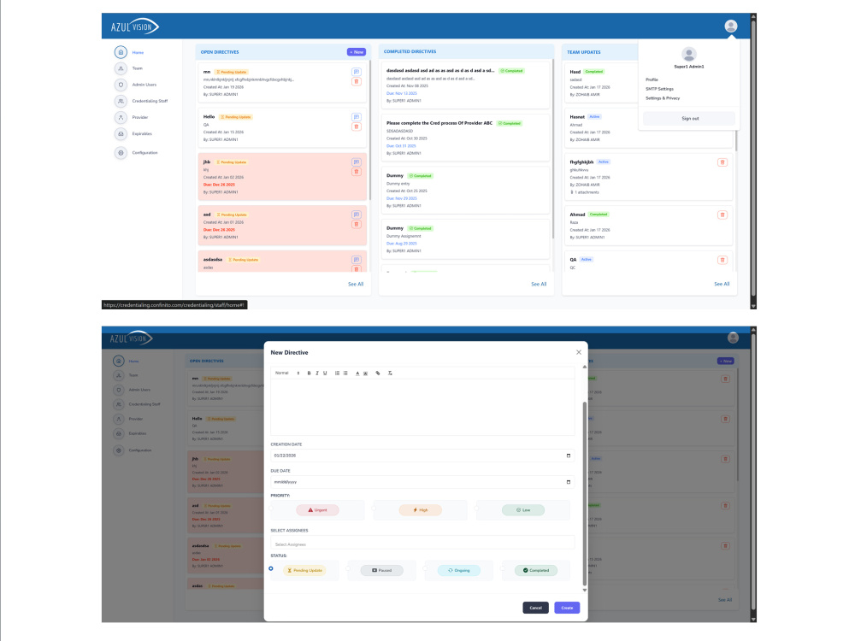Delete the 'asd' directive via trash icon
The width and height of the screenshot is (855, 641).
point(356,224)
